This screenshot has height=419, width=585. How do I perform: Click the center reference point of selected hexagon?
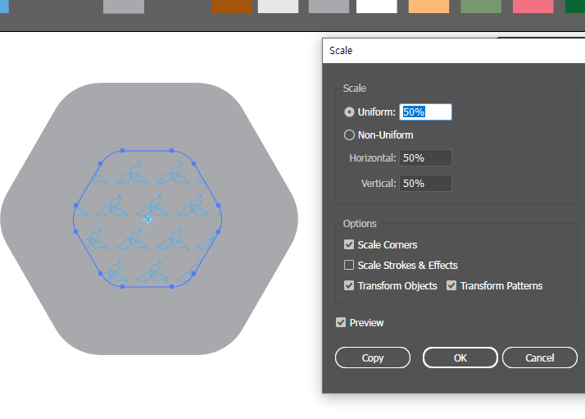147,219
